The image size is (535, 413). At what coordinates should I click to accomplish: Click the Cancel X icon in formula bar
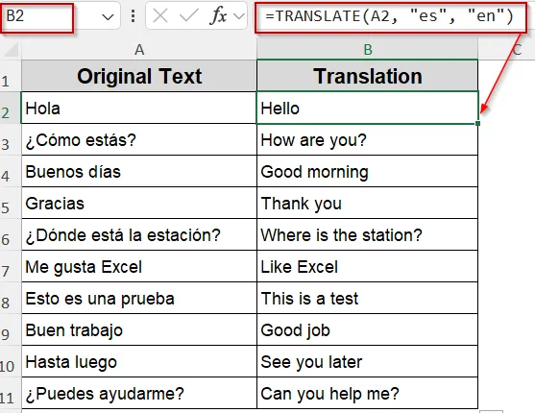[x=160, y=15]
